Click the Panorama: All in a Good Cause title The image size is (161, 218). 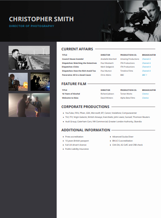click(77, 75)
